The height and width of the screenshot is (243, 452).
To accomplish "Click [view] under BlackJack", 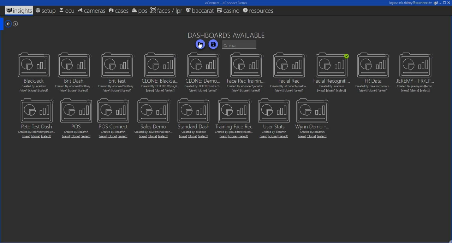I will pos(23,91).
